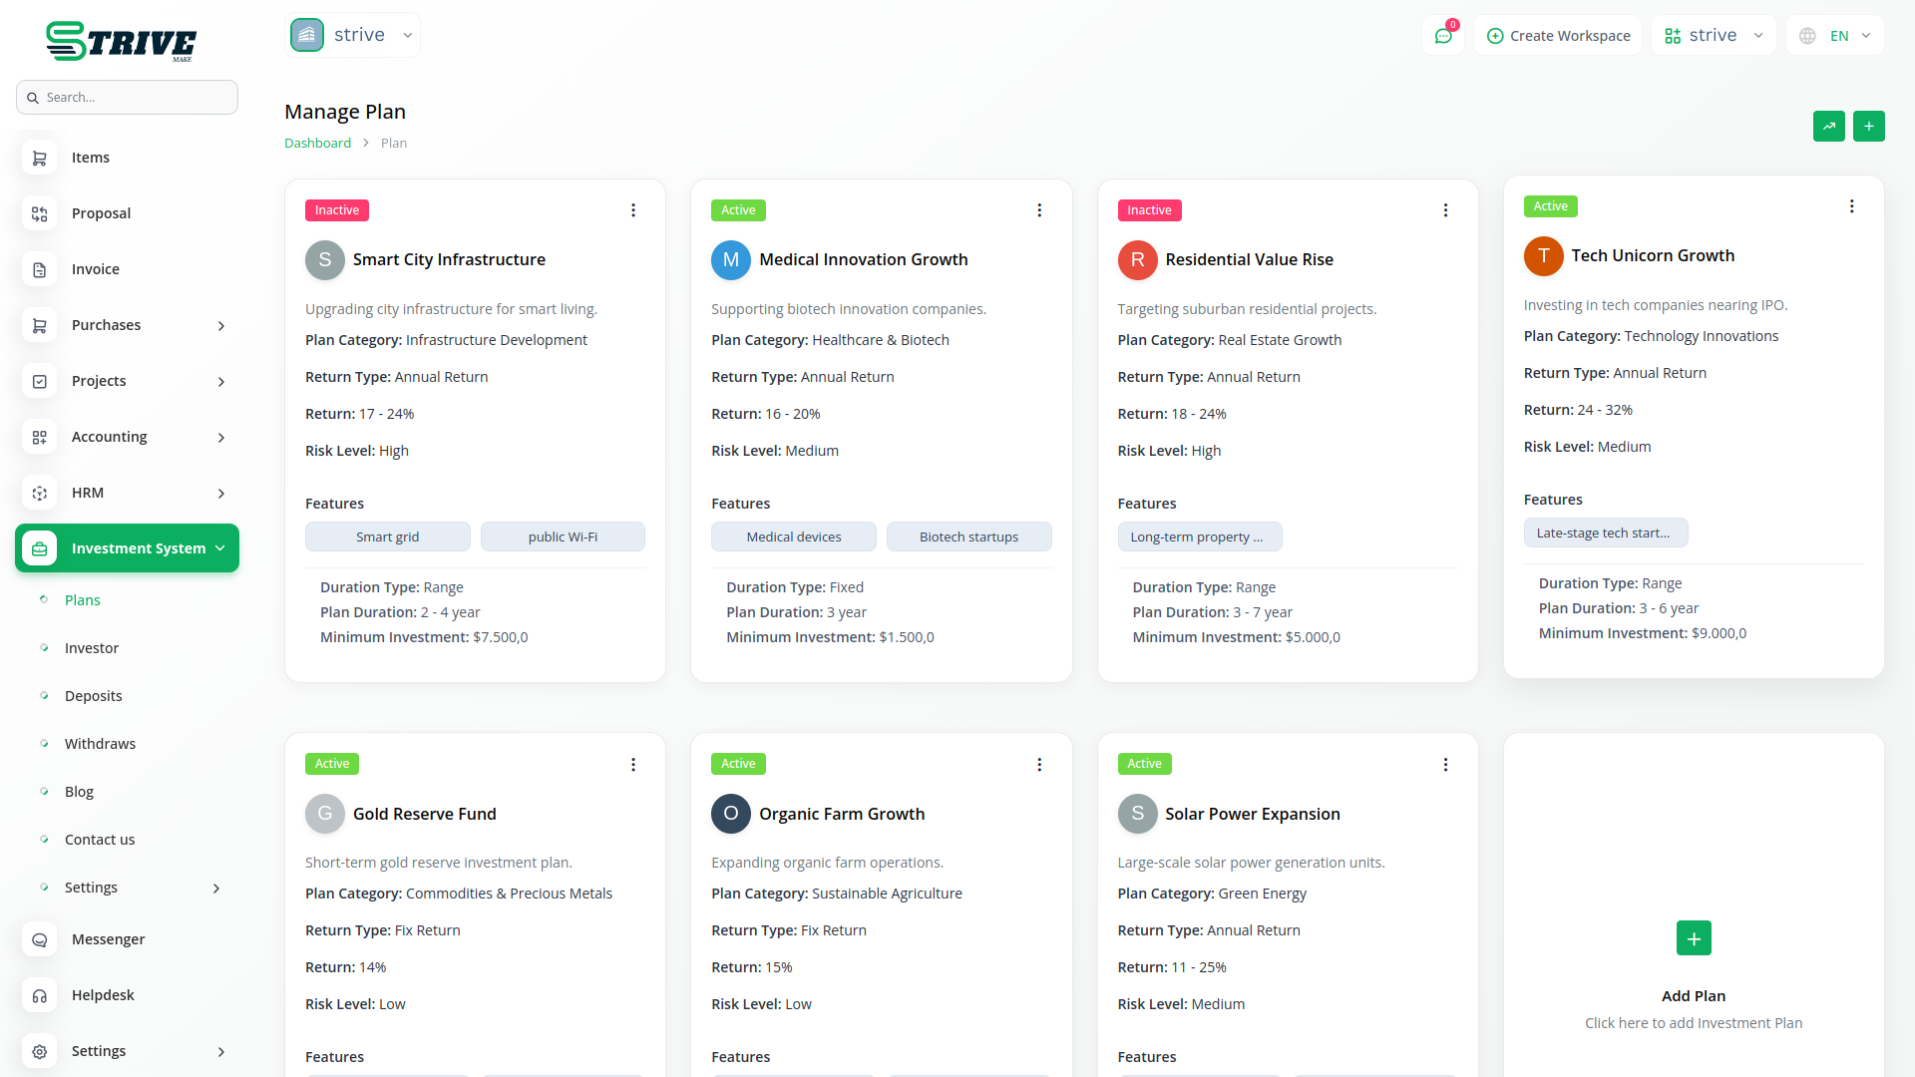Follow the Dashboard breadcrumb link
Image resolution: width=1915 pixels, height=1077 pixels.
(x=317, y=143)
